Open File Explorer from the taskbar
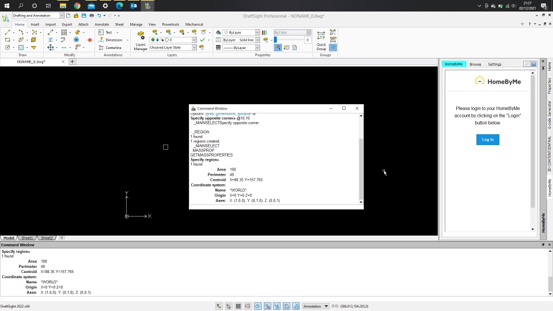The width and height of the screenshot is (553, 311). pyautogui.click(x=63, y=6)
